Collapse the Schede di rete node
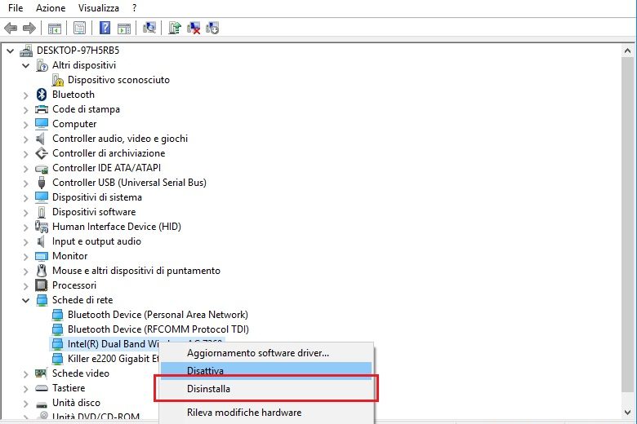This screenshot has height=424, width=637. point(25,300)
